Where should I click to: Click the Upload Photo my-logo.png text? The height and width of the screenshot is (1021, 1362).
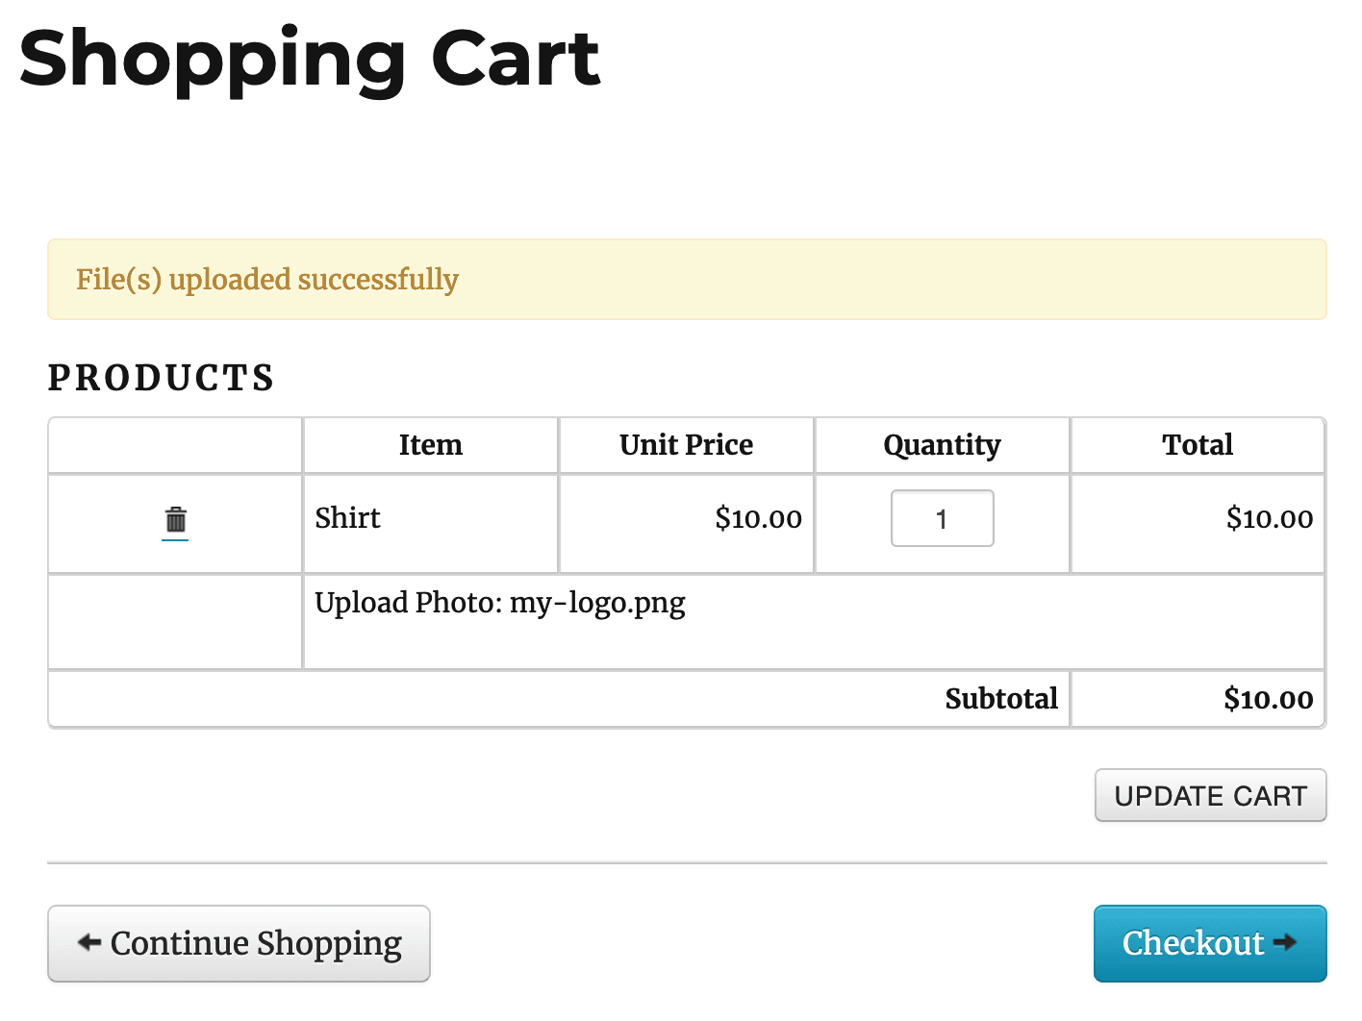point(500,603)
